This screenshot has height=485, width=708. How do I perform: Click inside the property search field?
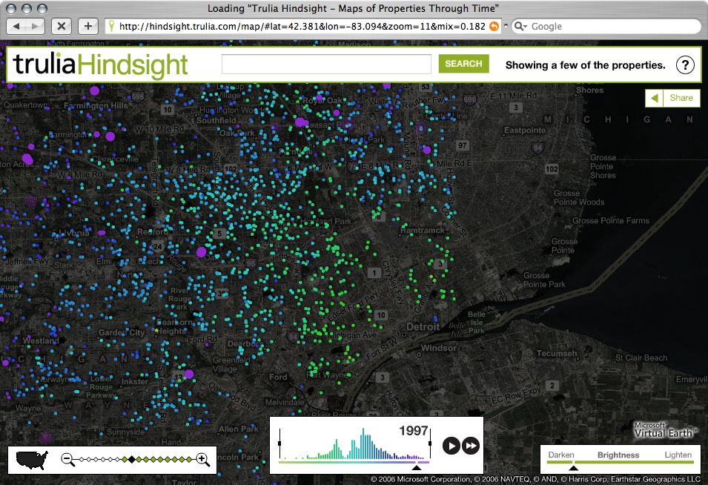click(x=326, y=65)
